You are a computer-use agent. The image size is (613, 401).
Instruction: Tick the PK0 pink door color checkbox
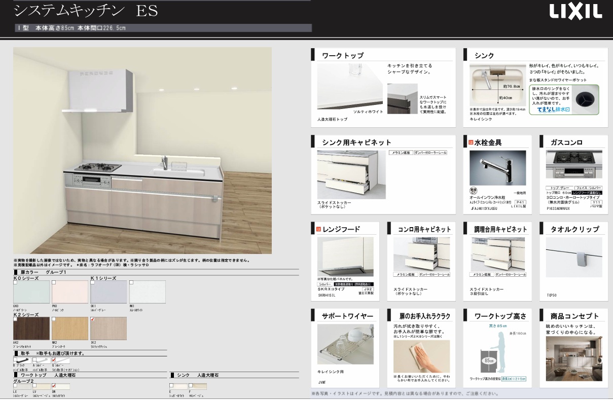(54, 282)
